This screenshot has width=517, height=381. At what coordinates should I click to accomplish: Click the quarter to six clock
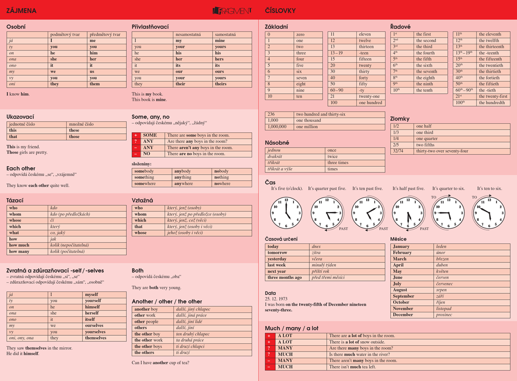pos(448,212)
